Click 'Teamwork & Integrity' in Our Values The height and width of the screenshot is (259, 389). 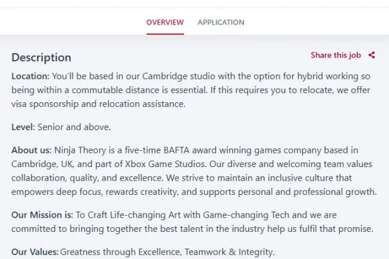(229, 252)
